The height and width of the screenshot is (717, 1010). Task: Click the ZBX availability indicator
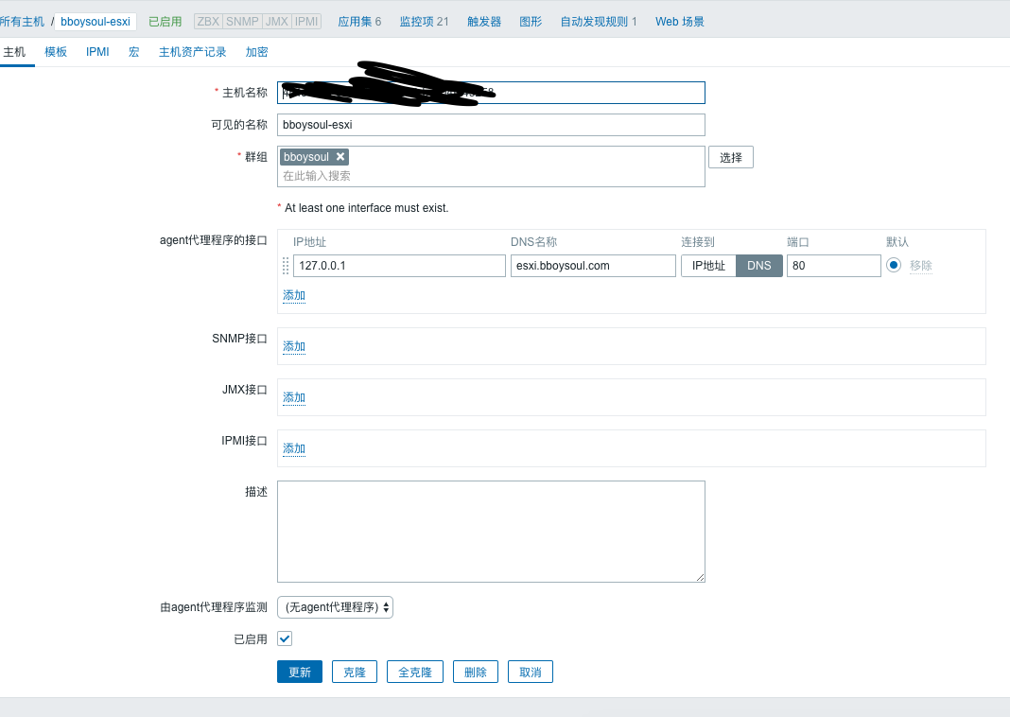pyautogui.click(x=208, y=21)
